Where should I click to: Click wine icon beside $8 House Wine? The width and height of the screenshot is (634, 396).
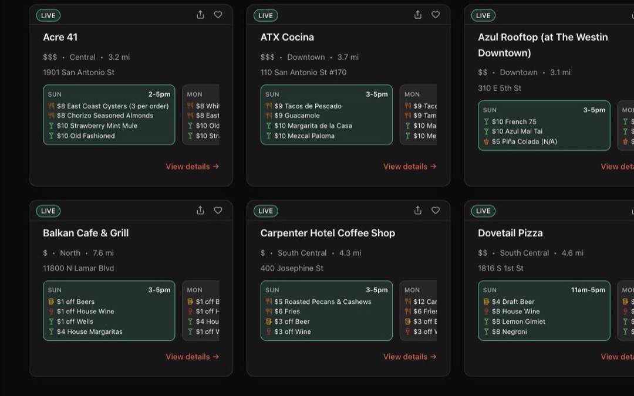[x=486, y=312]
